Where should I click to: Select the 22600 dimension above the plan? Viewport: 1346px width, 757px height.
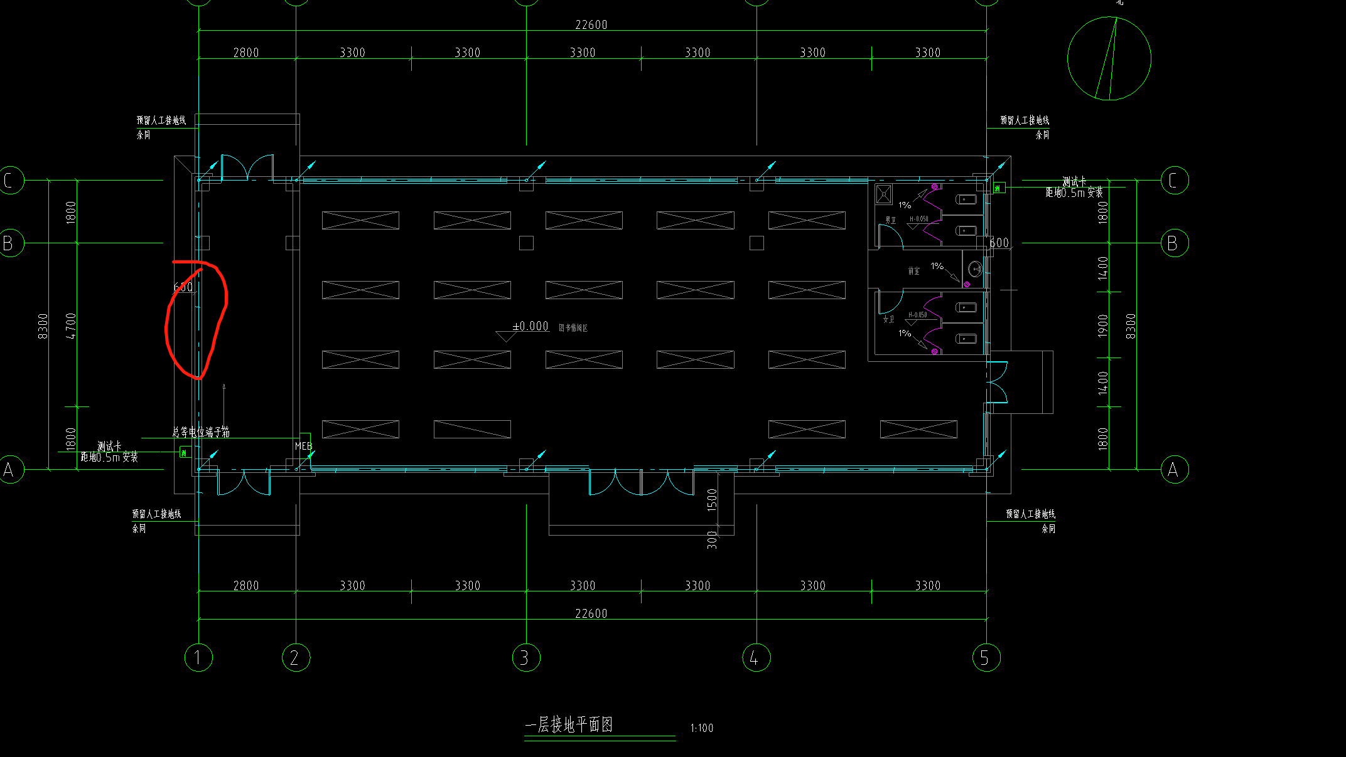(x=591, y=24)
